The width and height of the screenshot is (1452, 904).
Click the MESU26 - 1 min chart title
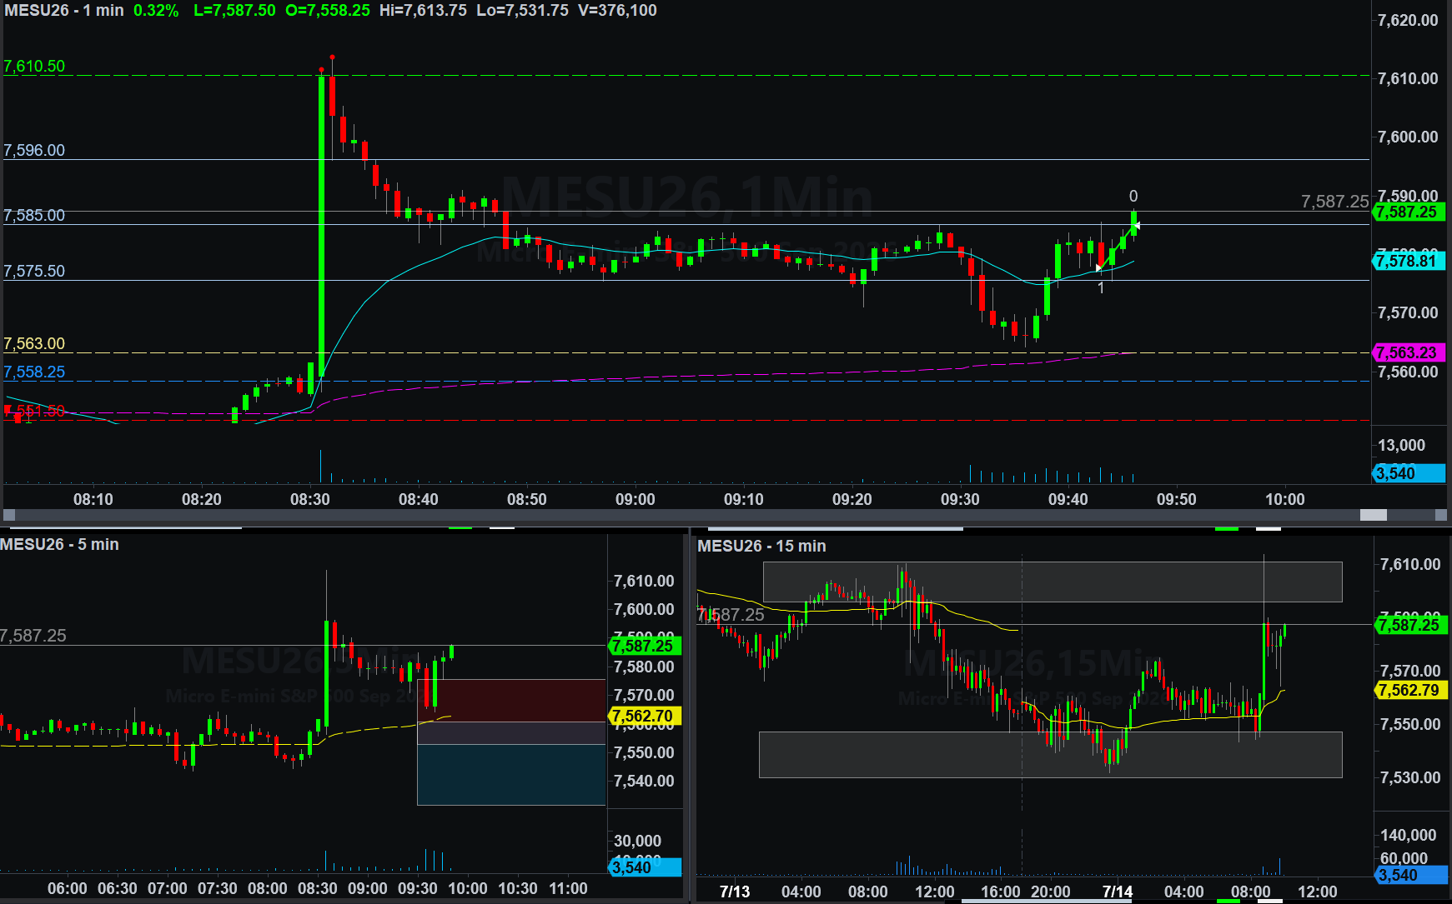point(64,11)
